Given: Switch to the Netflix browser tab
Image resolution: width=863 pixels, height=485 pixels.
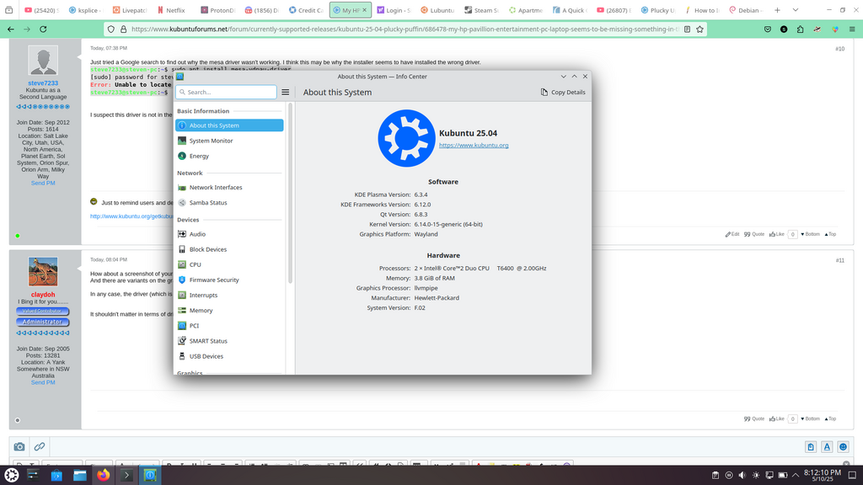Looking at the screenshot, I should pyautogui.click(x=171, y=10).
